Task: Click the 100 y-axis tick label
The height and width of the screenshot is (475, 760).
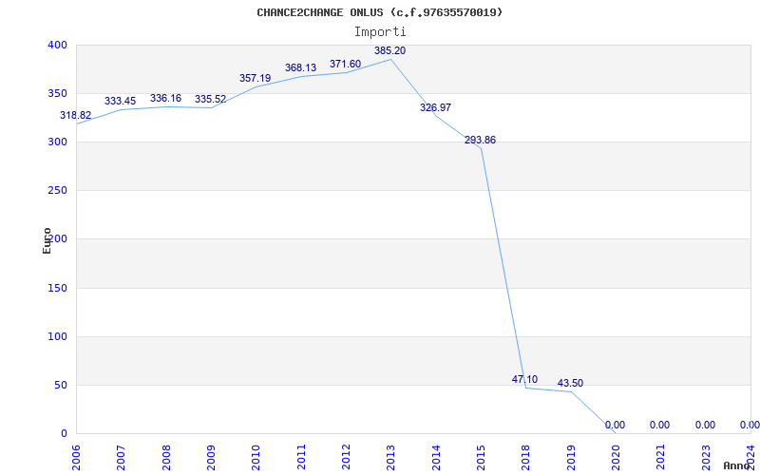Action: pyautogui.click(x=57, y=337)
